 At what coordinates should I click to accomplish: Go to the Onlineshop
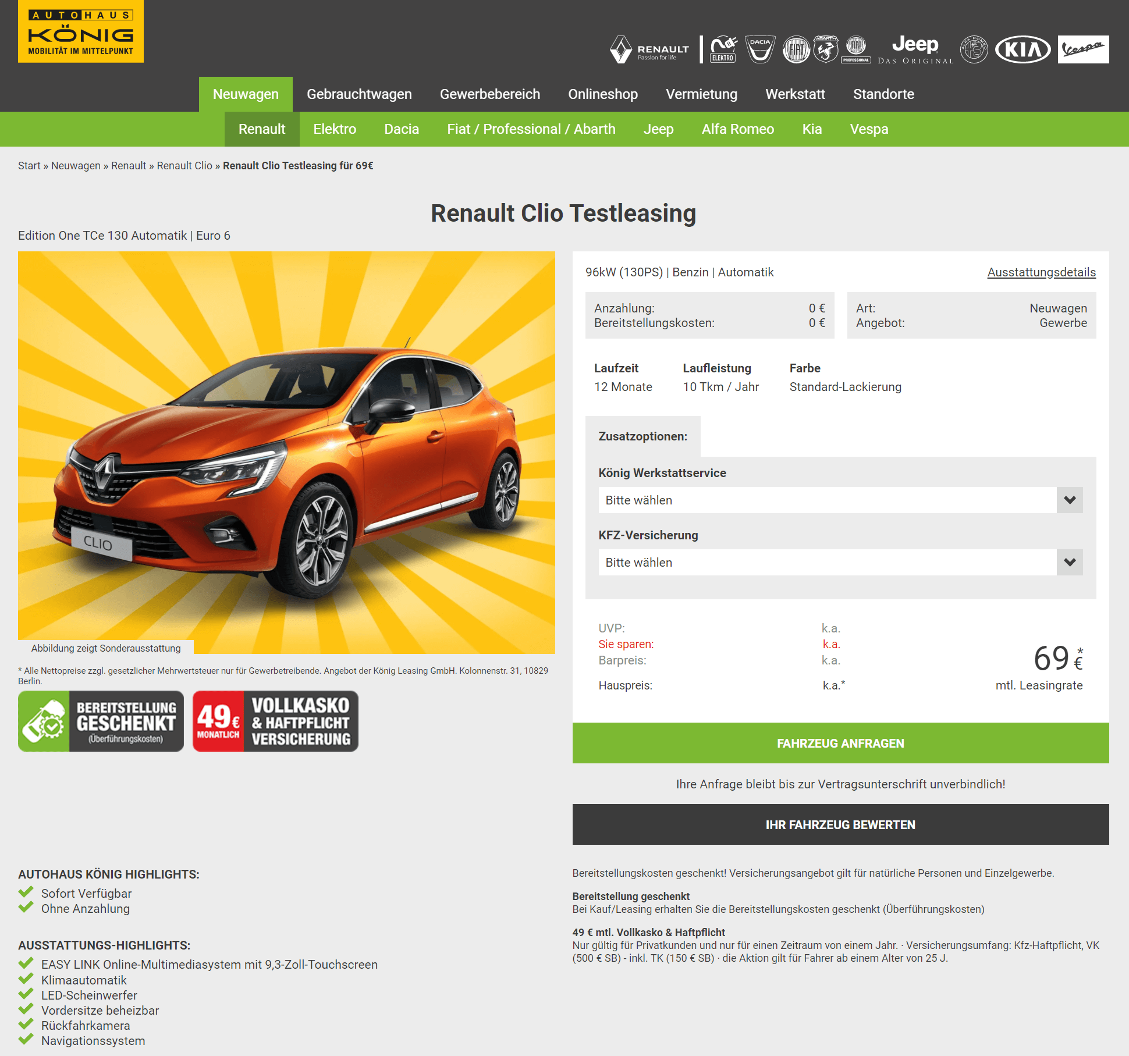click(x=603, y=94)
